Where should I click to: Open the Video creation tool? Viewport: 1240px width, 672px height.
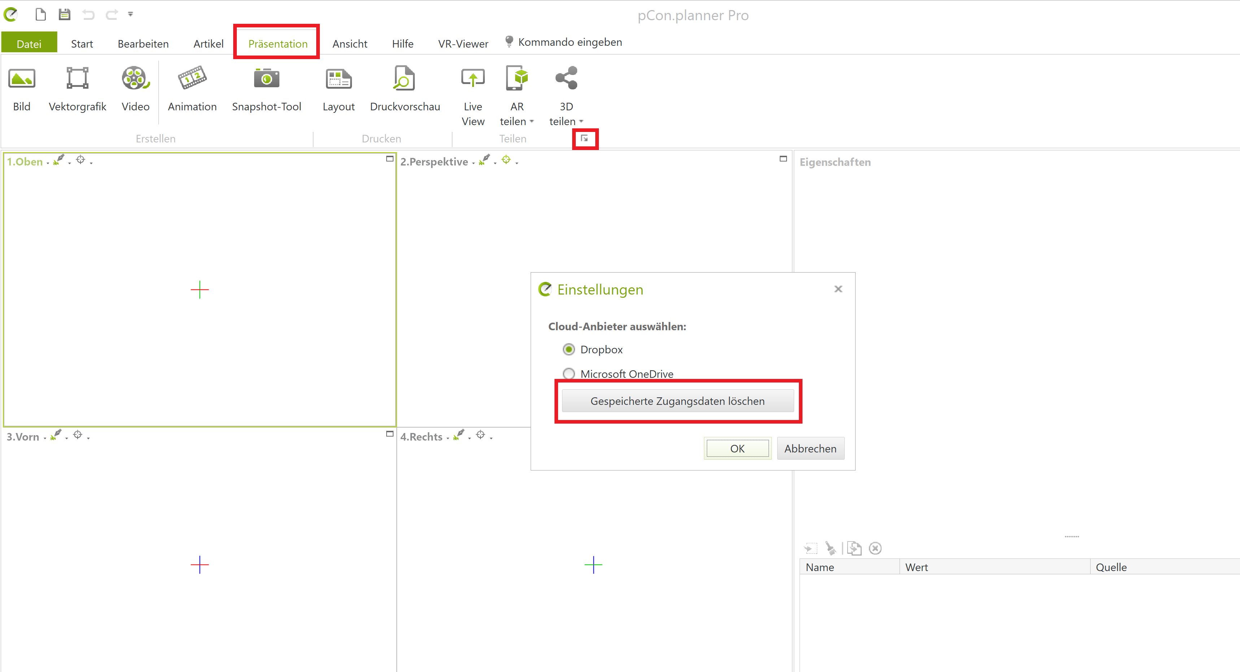click(x=135, y=78)
